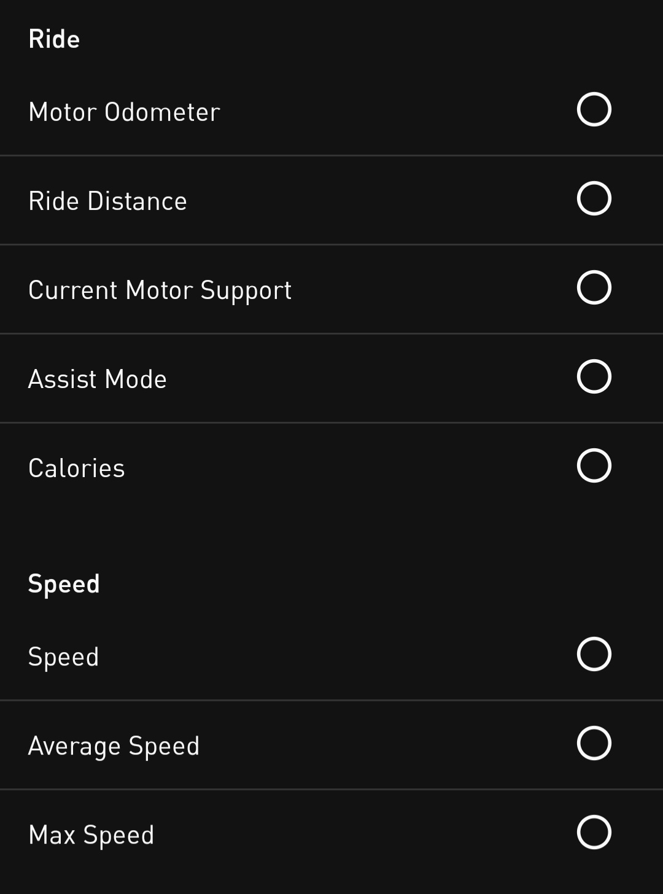Click the bold Ride section header

(x=54, y=39)
